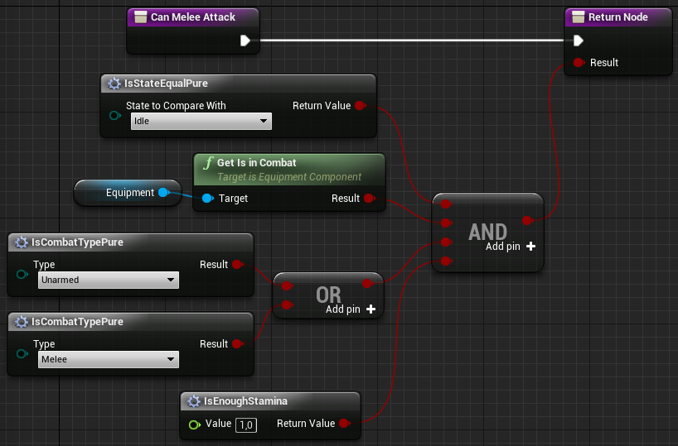Image resolution: width=678 pixels, height=446 pixels.
Task: Select the Can Melee Attack node title
Action: (x=192, y=17)
